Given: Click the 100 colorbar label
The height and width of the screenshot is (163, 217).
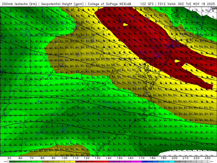Looking at the screenshot, I should point(65,158).
